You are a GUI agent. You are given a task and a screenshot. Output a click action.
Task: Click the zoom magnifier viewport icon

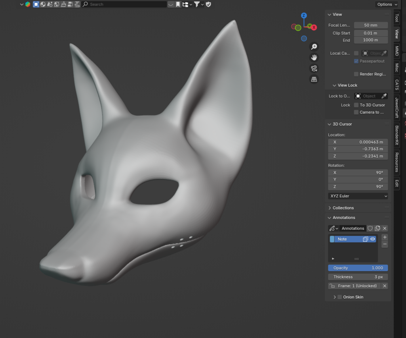(314, 47)
